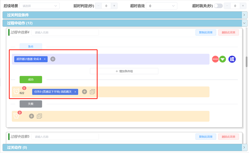The image size is (249, 153).
Task: Increase 延时判定 seconds with plus stepper
Action: coord(114,6)
